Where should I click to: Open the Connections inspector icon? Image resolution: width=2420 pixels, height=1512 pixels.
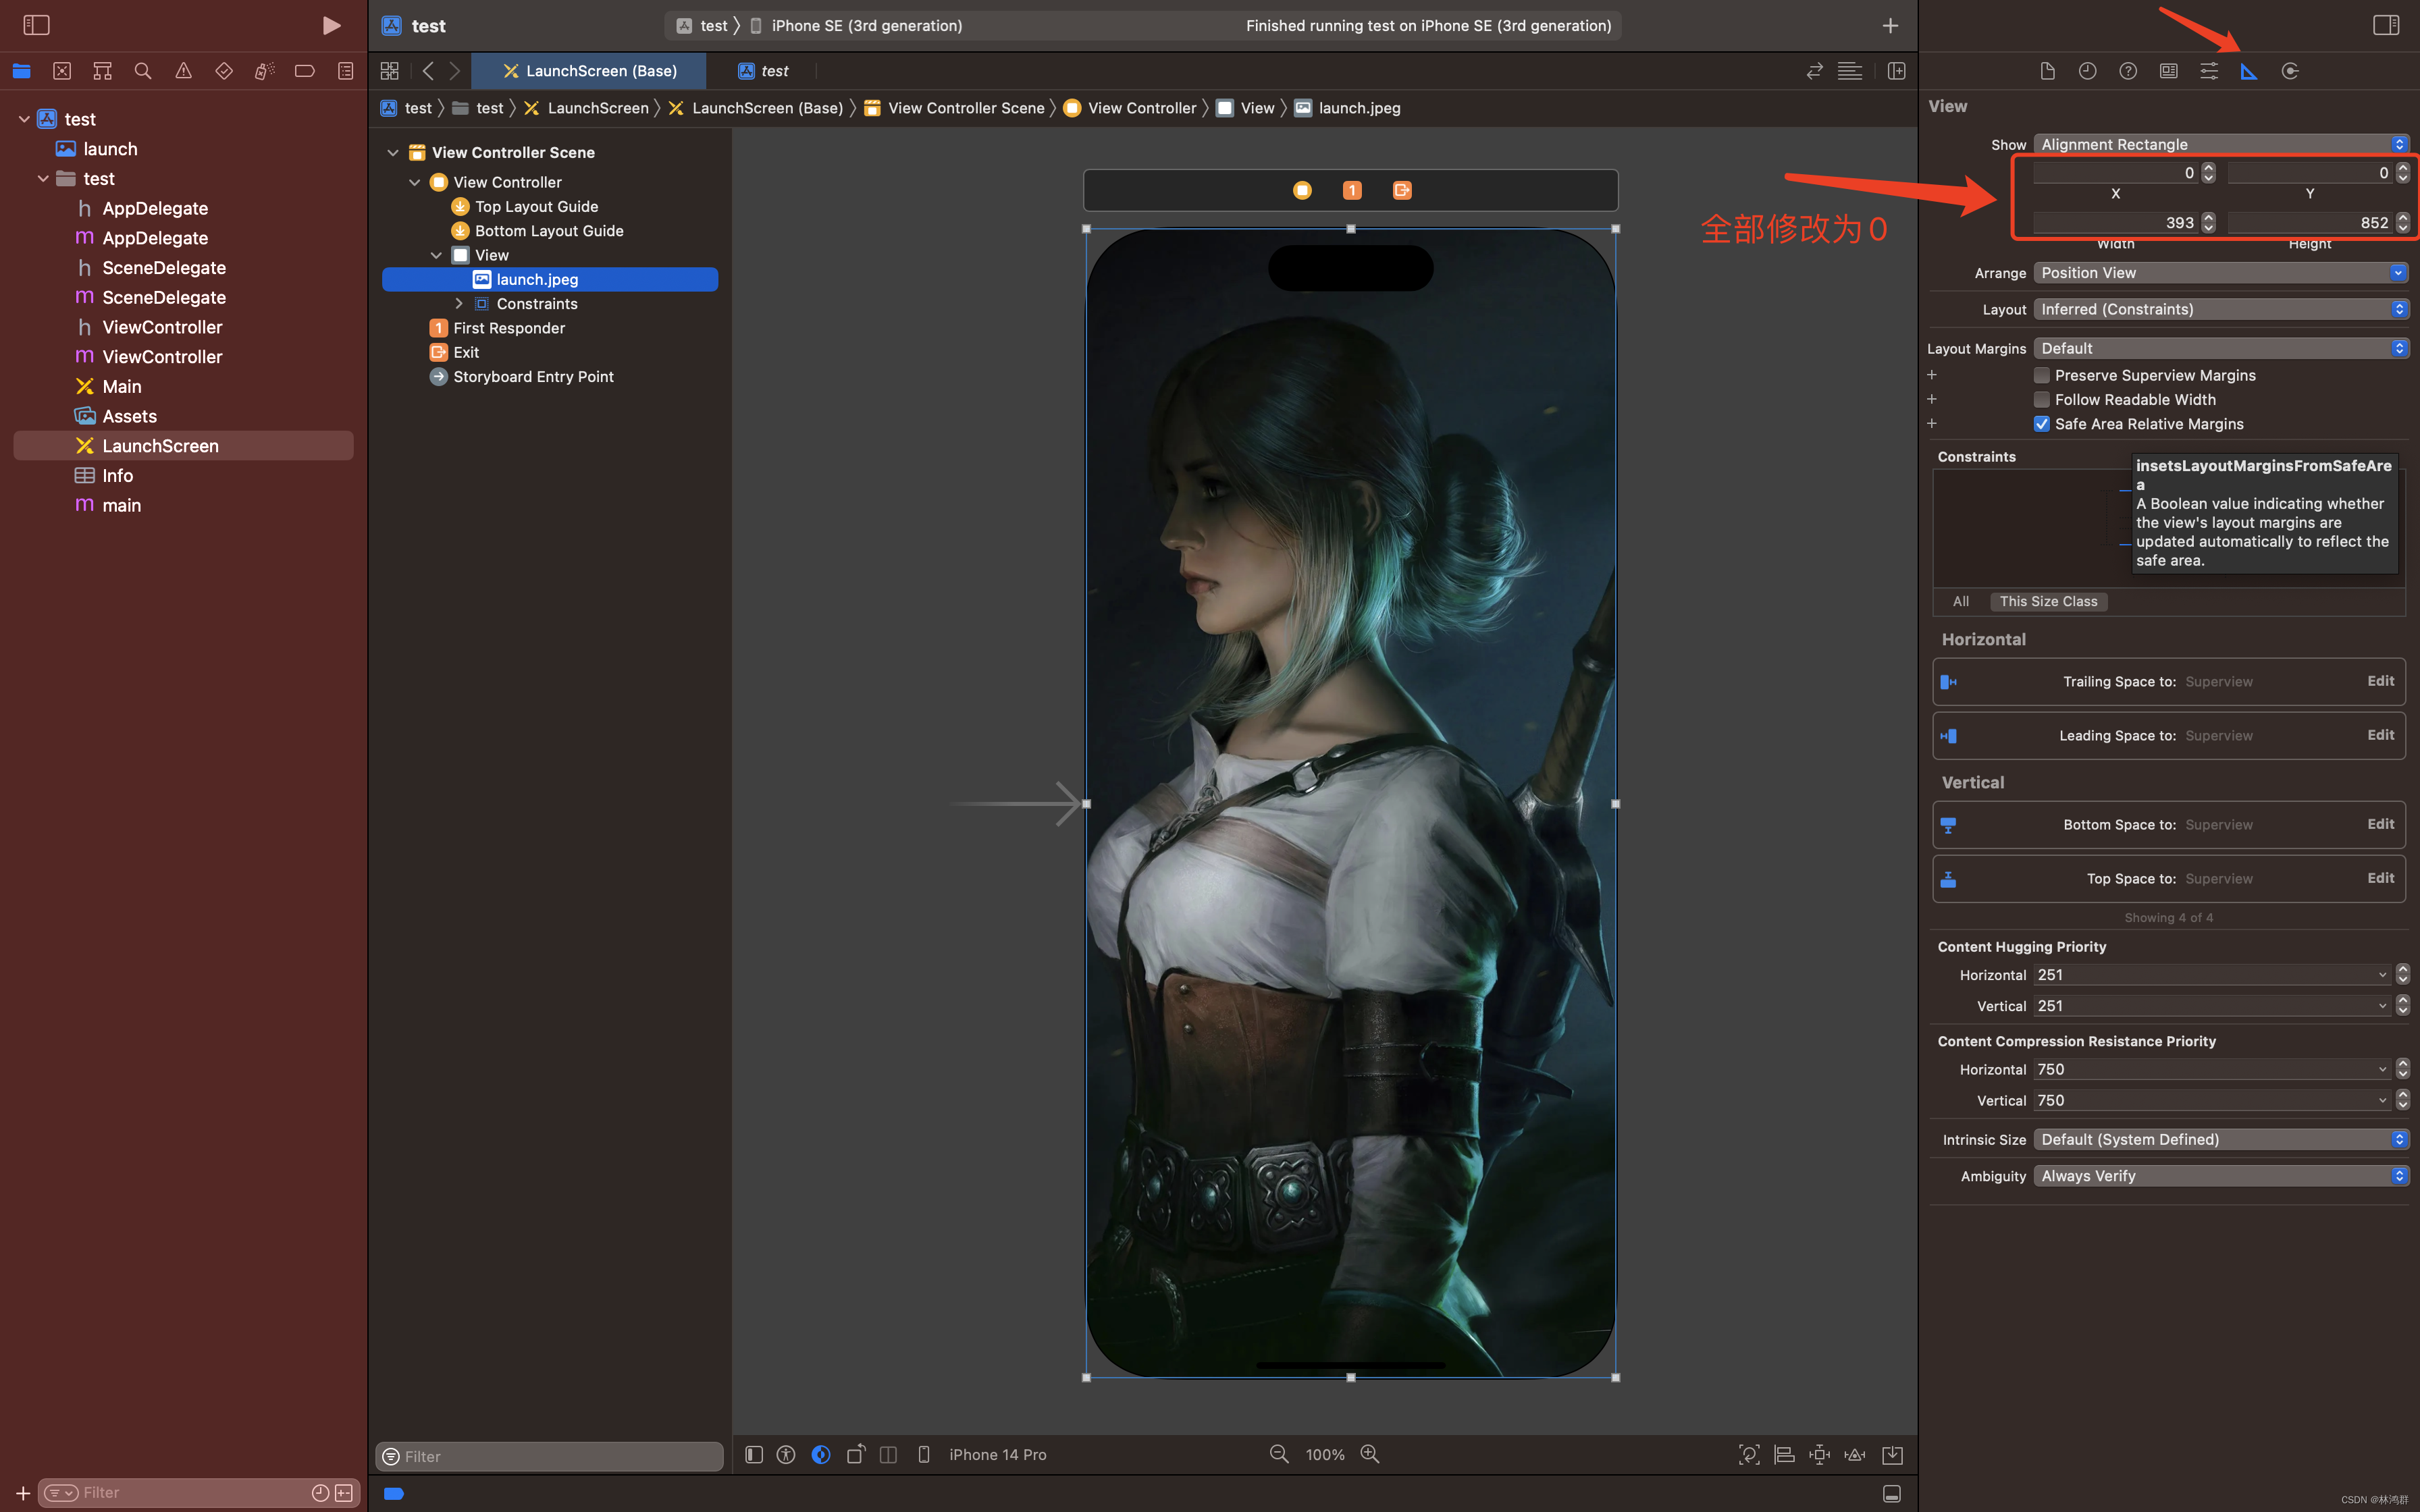pyautogui.click(x=2290, y=71)
